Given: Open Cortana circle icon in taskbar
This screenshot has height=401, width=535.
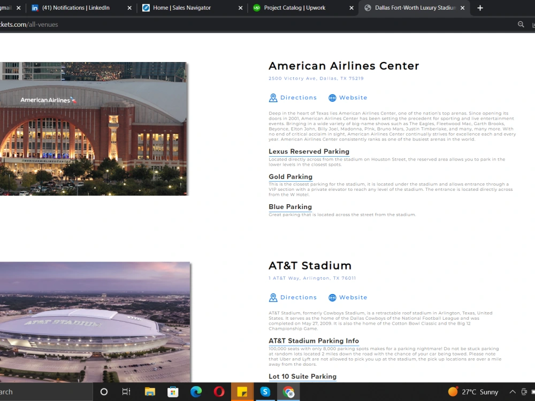Looking at the screenshot, I should (x=104, y=392).
